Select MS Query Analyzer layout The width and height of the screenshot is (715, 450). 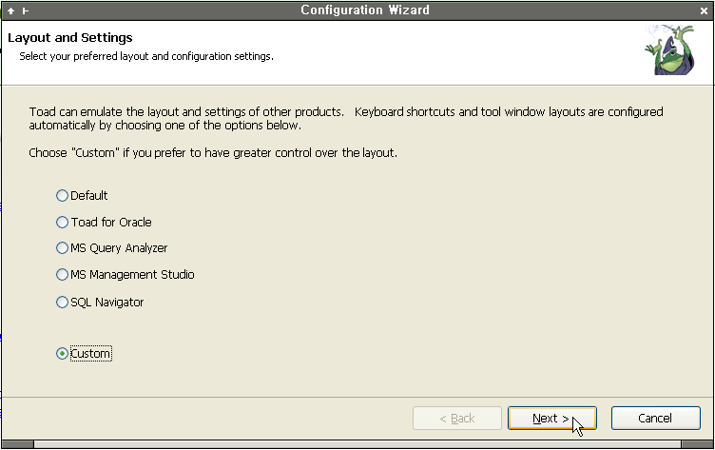tap(62, 247)
